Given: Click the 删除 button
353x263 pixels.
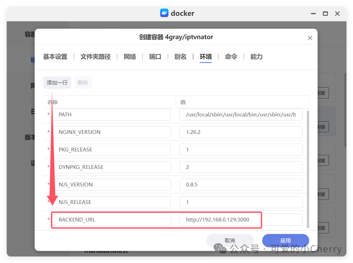Looking at the screenshot, I should pyautogui.click(x=83, y=83).
